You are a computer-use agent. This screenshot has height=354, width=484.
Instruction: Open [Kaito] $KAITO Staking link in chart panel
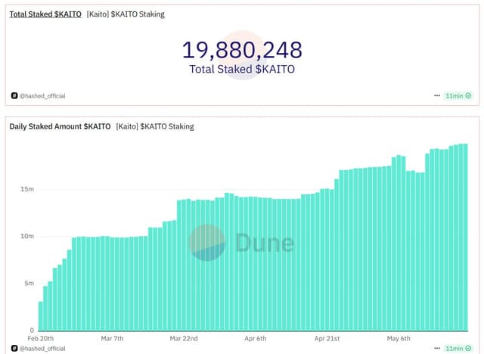[155, 126]
